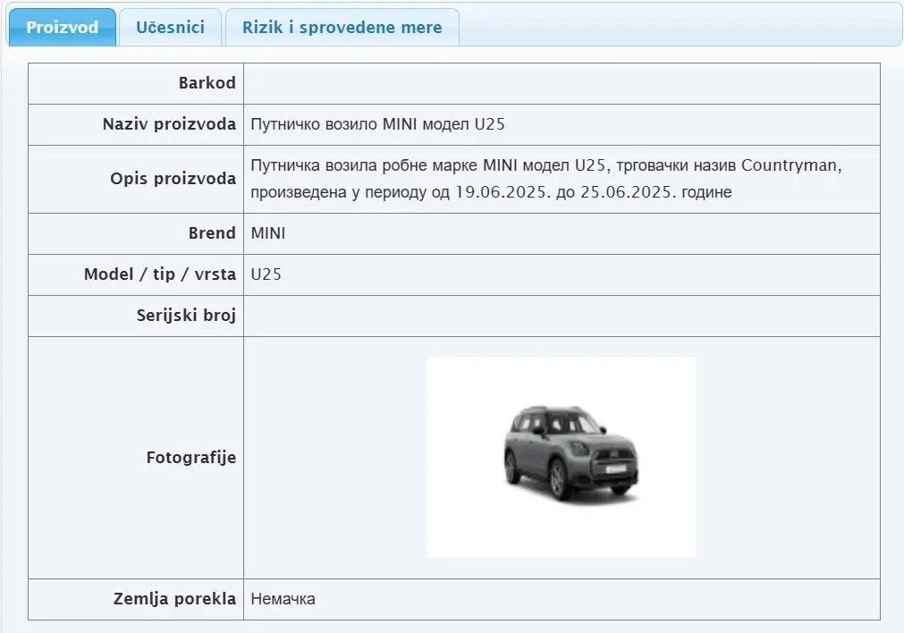This screenshot has width=904, height=633.
Task: Click the word Countryman in the description
Action: tap(790, 165)
